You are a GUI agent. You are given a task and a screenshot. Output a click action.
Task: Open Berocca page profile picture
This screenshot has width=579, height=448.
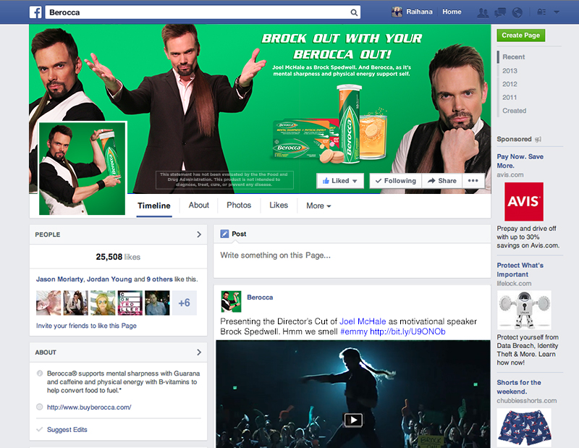(x=82, y=169)
